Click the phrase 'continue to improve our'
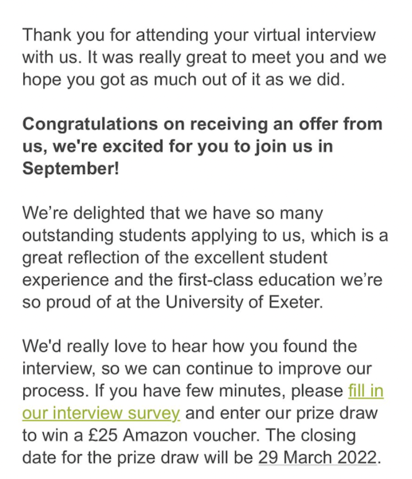Image resolution: width=412 pixels, height=479 pixels. pyautogui.click(x=279, y=369)
